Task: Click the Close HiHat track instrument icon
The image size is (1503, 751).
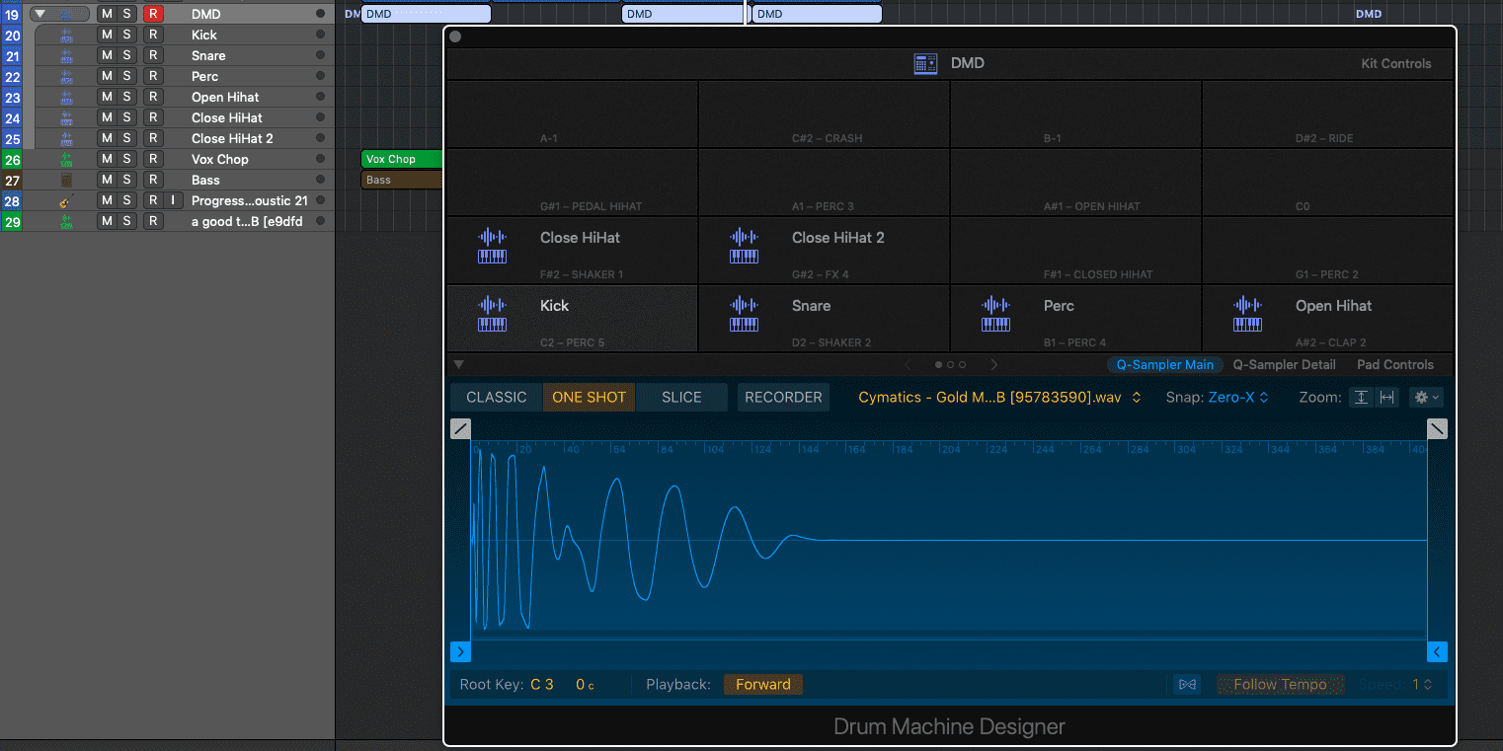Action: pyautogui.click(x=66, y=118)
